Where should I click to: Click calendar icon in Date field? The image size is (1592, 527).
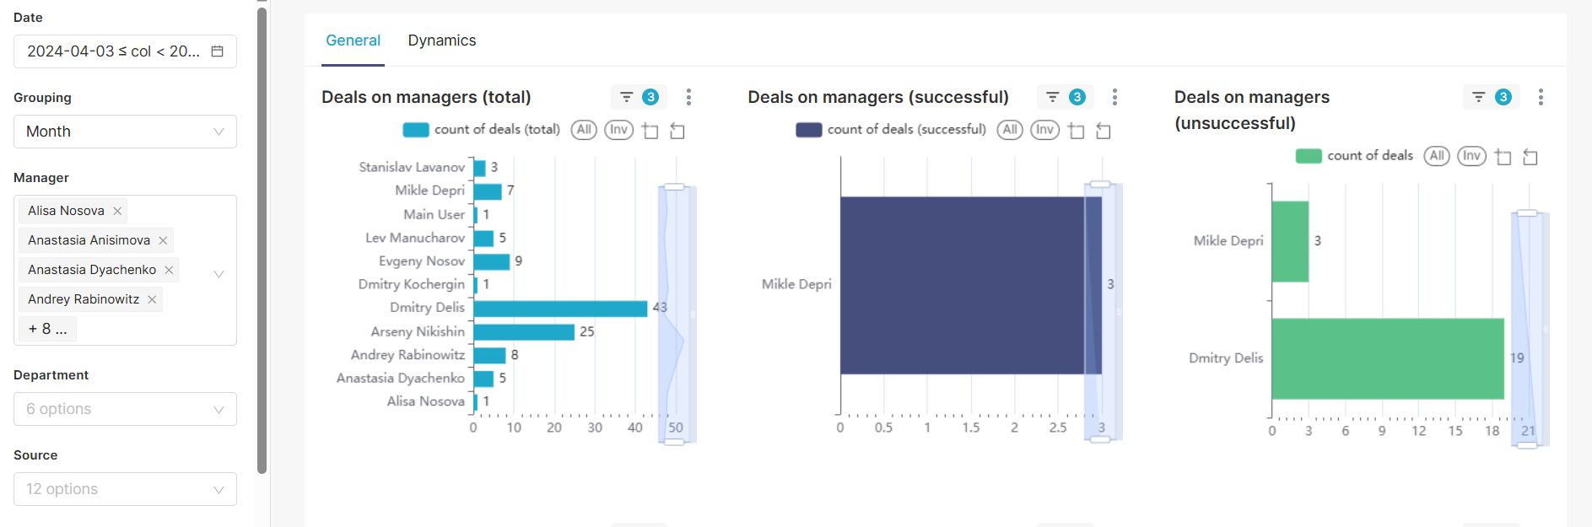(x=217, y=51)
